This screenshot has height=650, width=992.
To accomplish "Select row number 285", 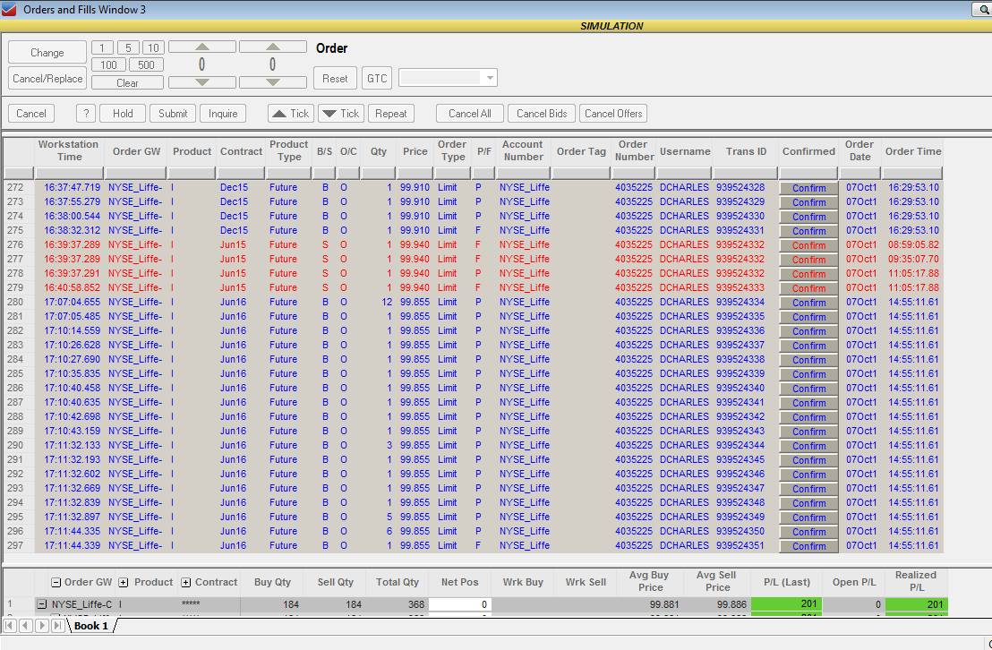I will 15,373.
